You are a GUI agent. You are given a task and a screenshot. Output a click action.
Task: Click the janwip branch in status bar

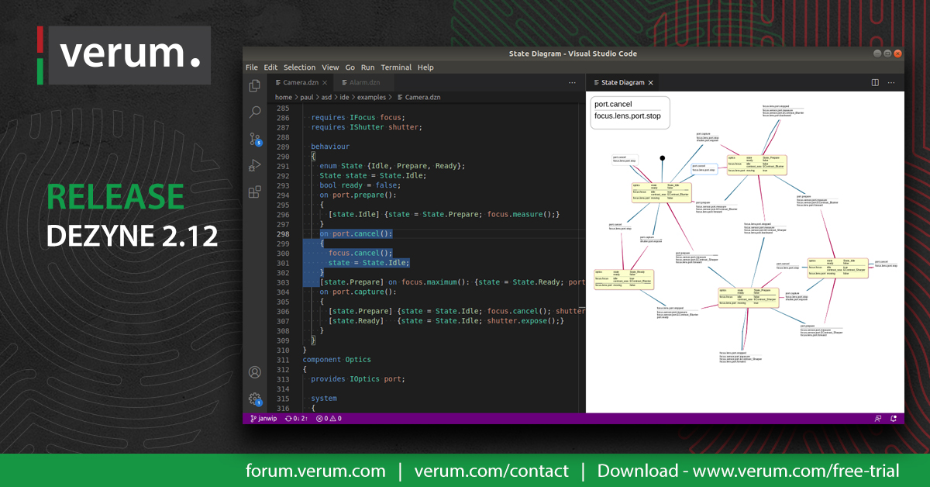click(263, 418)
